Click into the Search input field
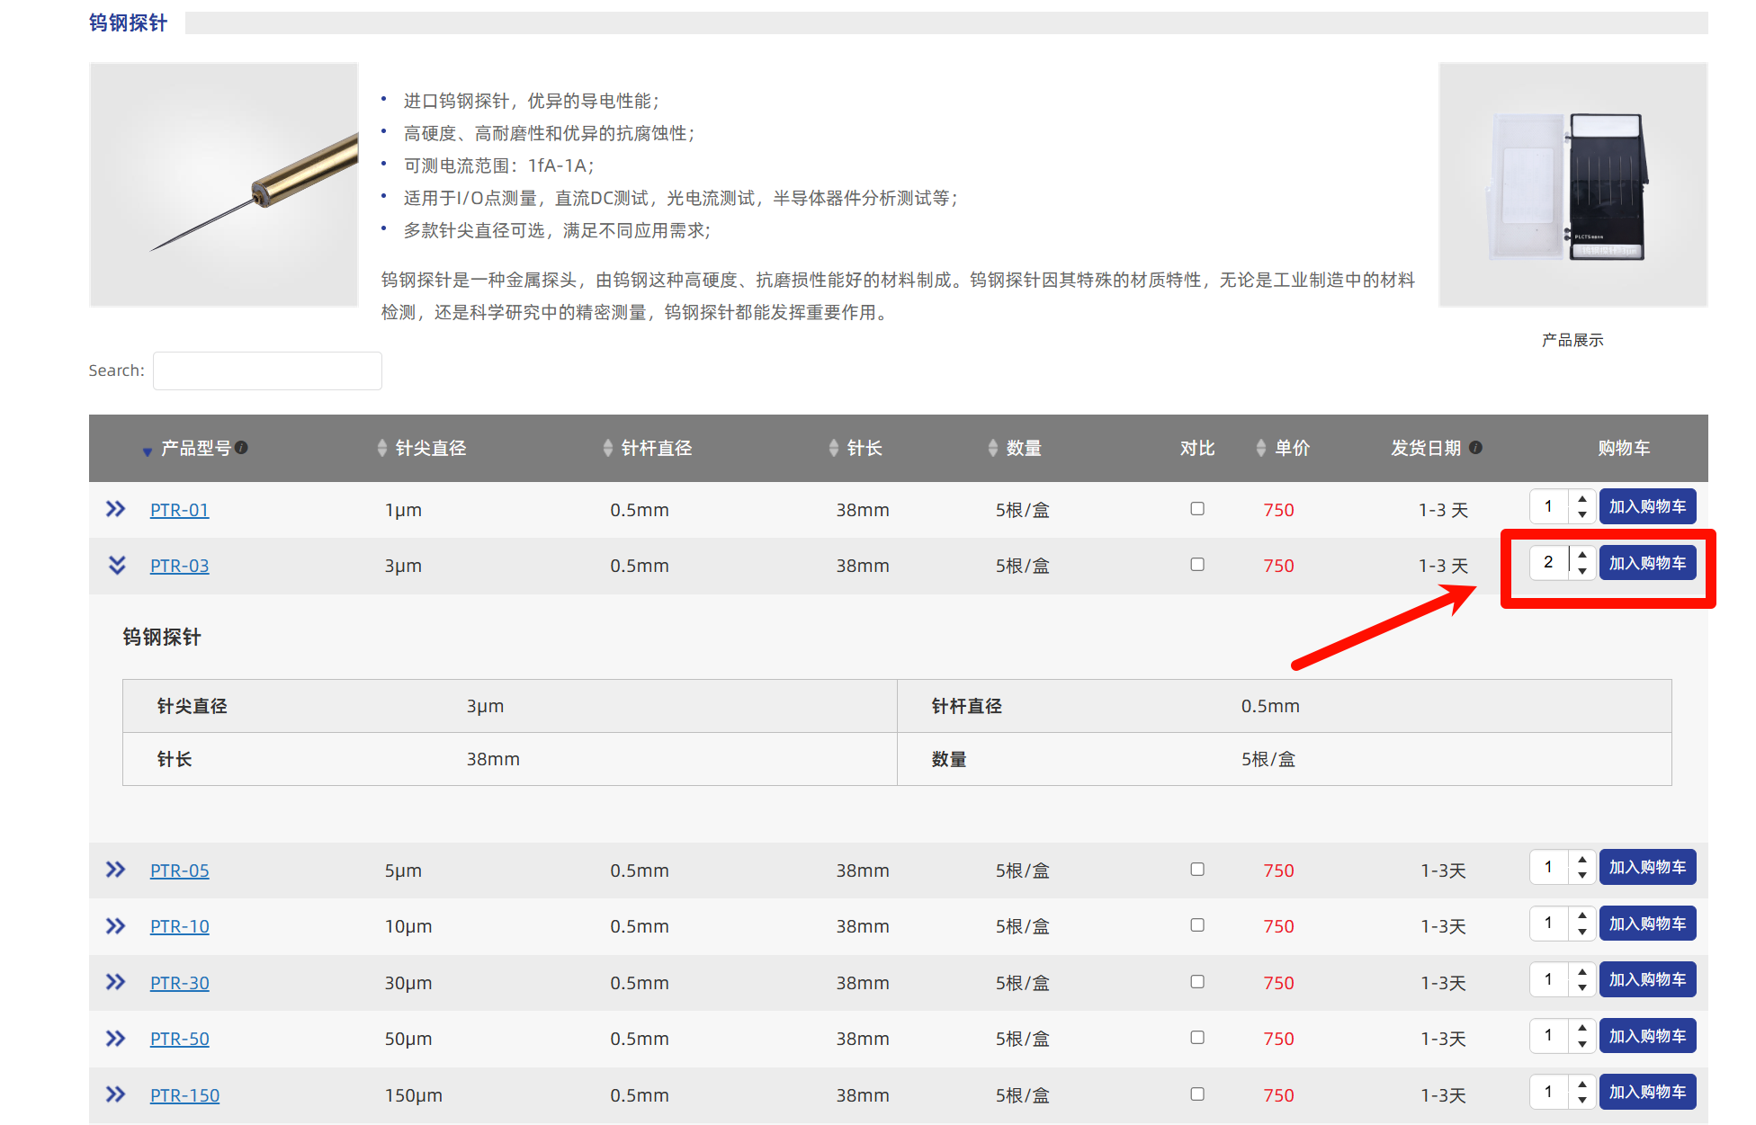The image size is (1756, 1125). point(267,371)
